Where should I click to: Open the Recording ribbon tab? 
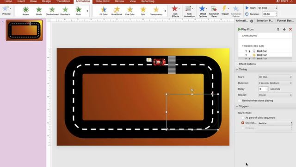tap(148, 1)
